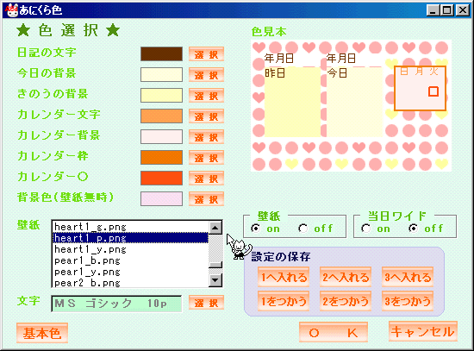
Task: Click scroll up arrow in wallpaper list
Action: [215, 228]
